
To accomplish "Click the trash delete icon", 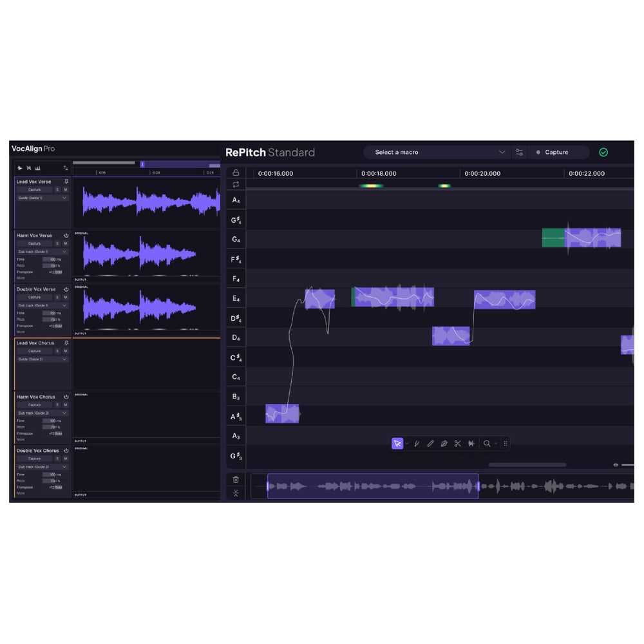I will [x=236, y=479].
